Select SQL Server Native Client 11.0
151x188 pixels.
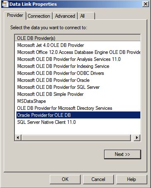tap(78, 122)
